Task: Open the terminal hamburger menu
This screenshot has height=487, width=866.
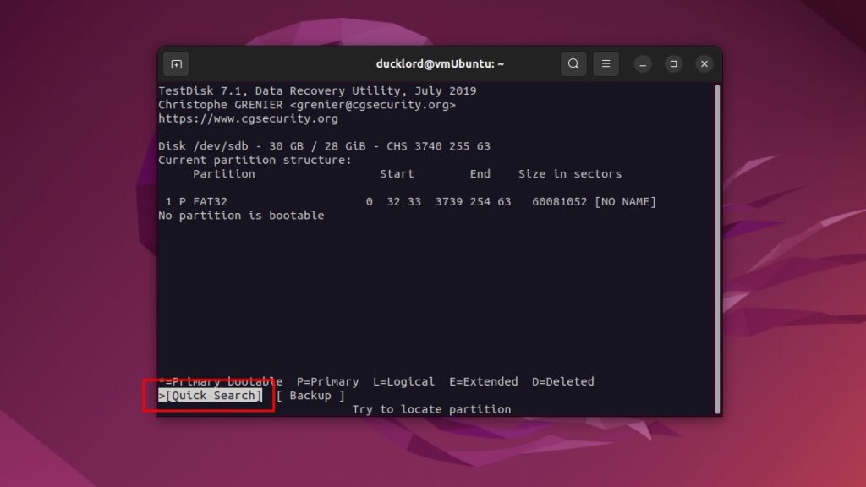Action: [x=605, y=64]
